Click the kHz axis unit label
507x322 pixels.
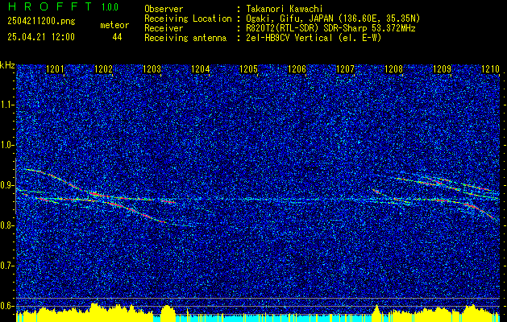[7, 65]
